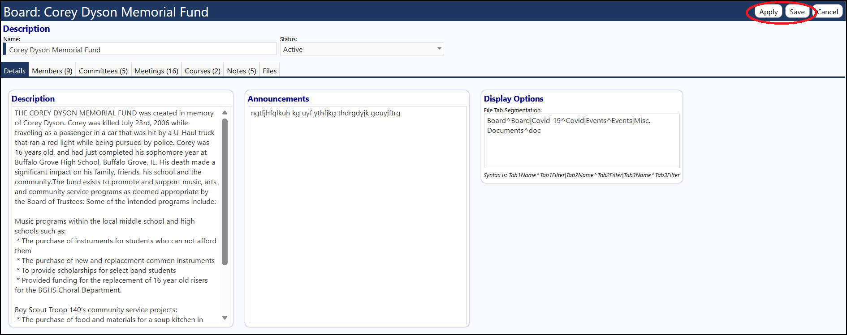Cancel editing the board
Viewport: 847px width, 335px height.
827,12
